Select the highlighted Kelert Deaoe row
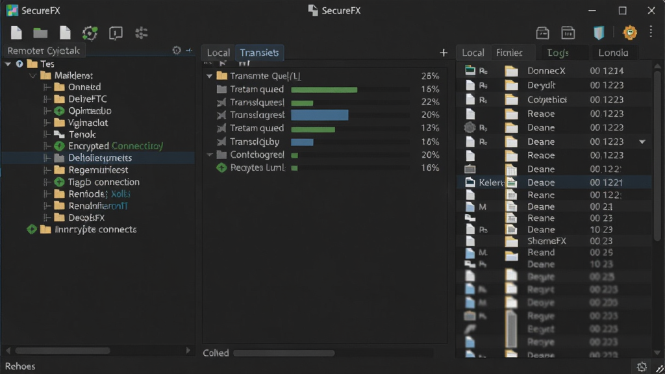 (554, 182)
